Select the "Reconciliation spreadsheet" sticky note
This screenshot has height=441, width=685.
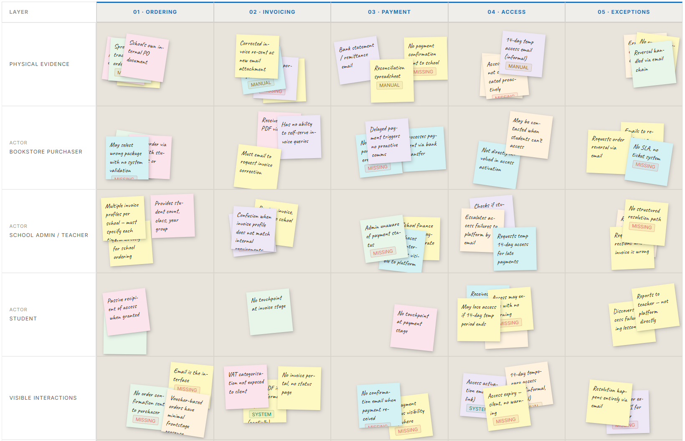pos(392,81)
